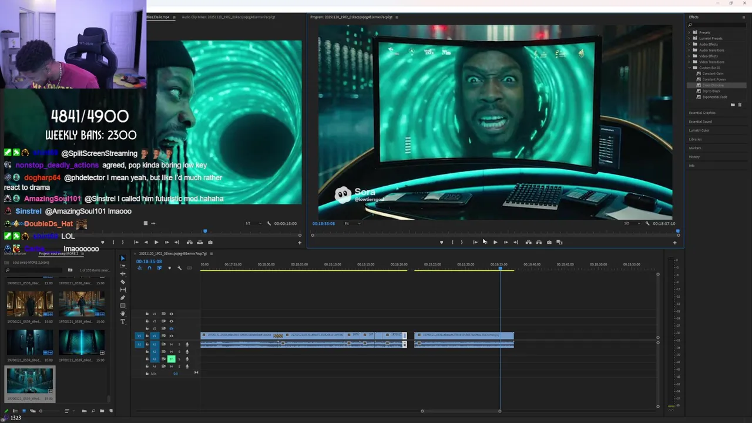The height and width of the screenshot is (423, 752).
Task: Click Source monitor Insert button
Action: 189,242
